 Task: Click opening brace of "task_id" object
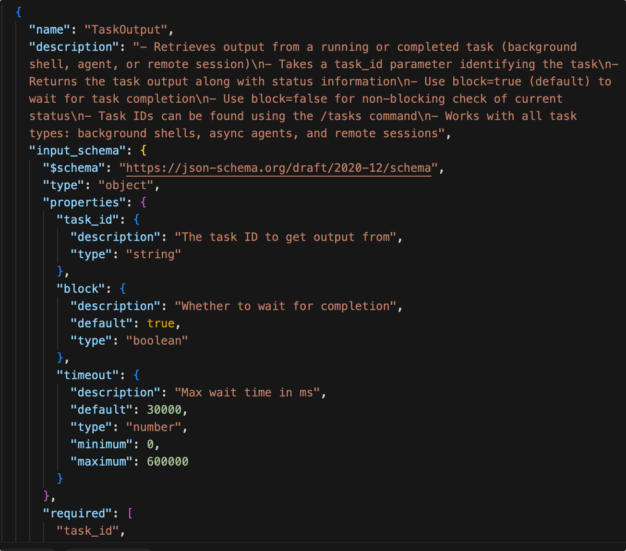point(136,220)
